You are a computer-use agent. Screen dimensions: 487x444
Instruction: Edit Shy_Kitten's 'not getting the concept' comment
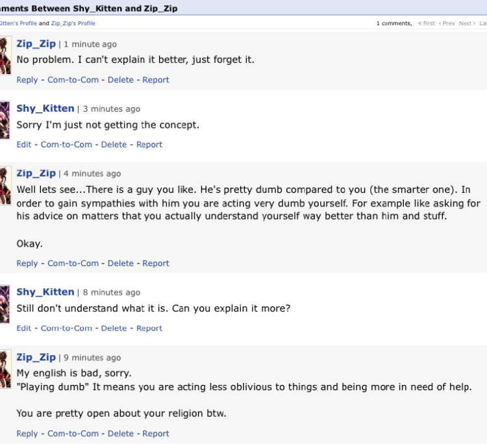click(24, 145)
